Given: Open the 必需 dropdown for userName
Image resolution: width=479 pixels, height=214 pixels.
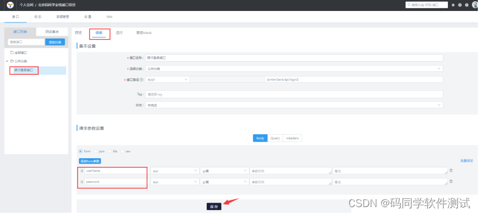Looking at the screenshot, I should coord(225,171).
